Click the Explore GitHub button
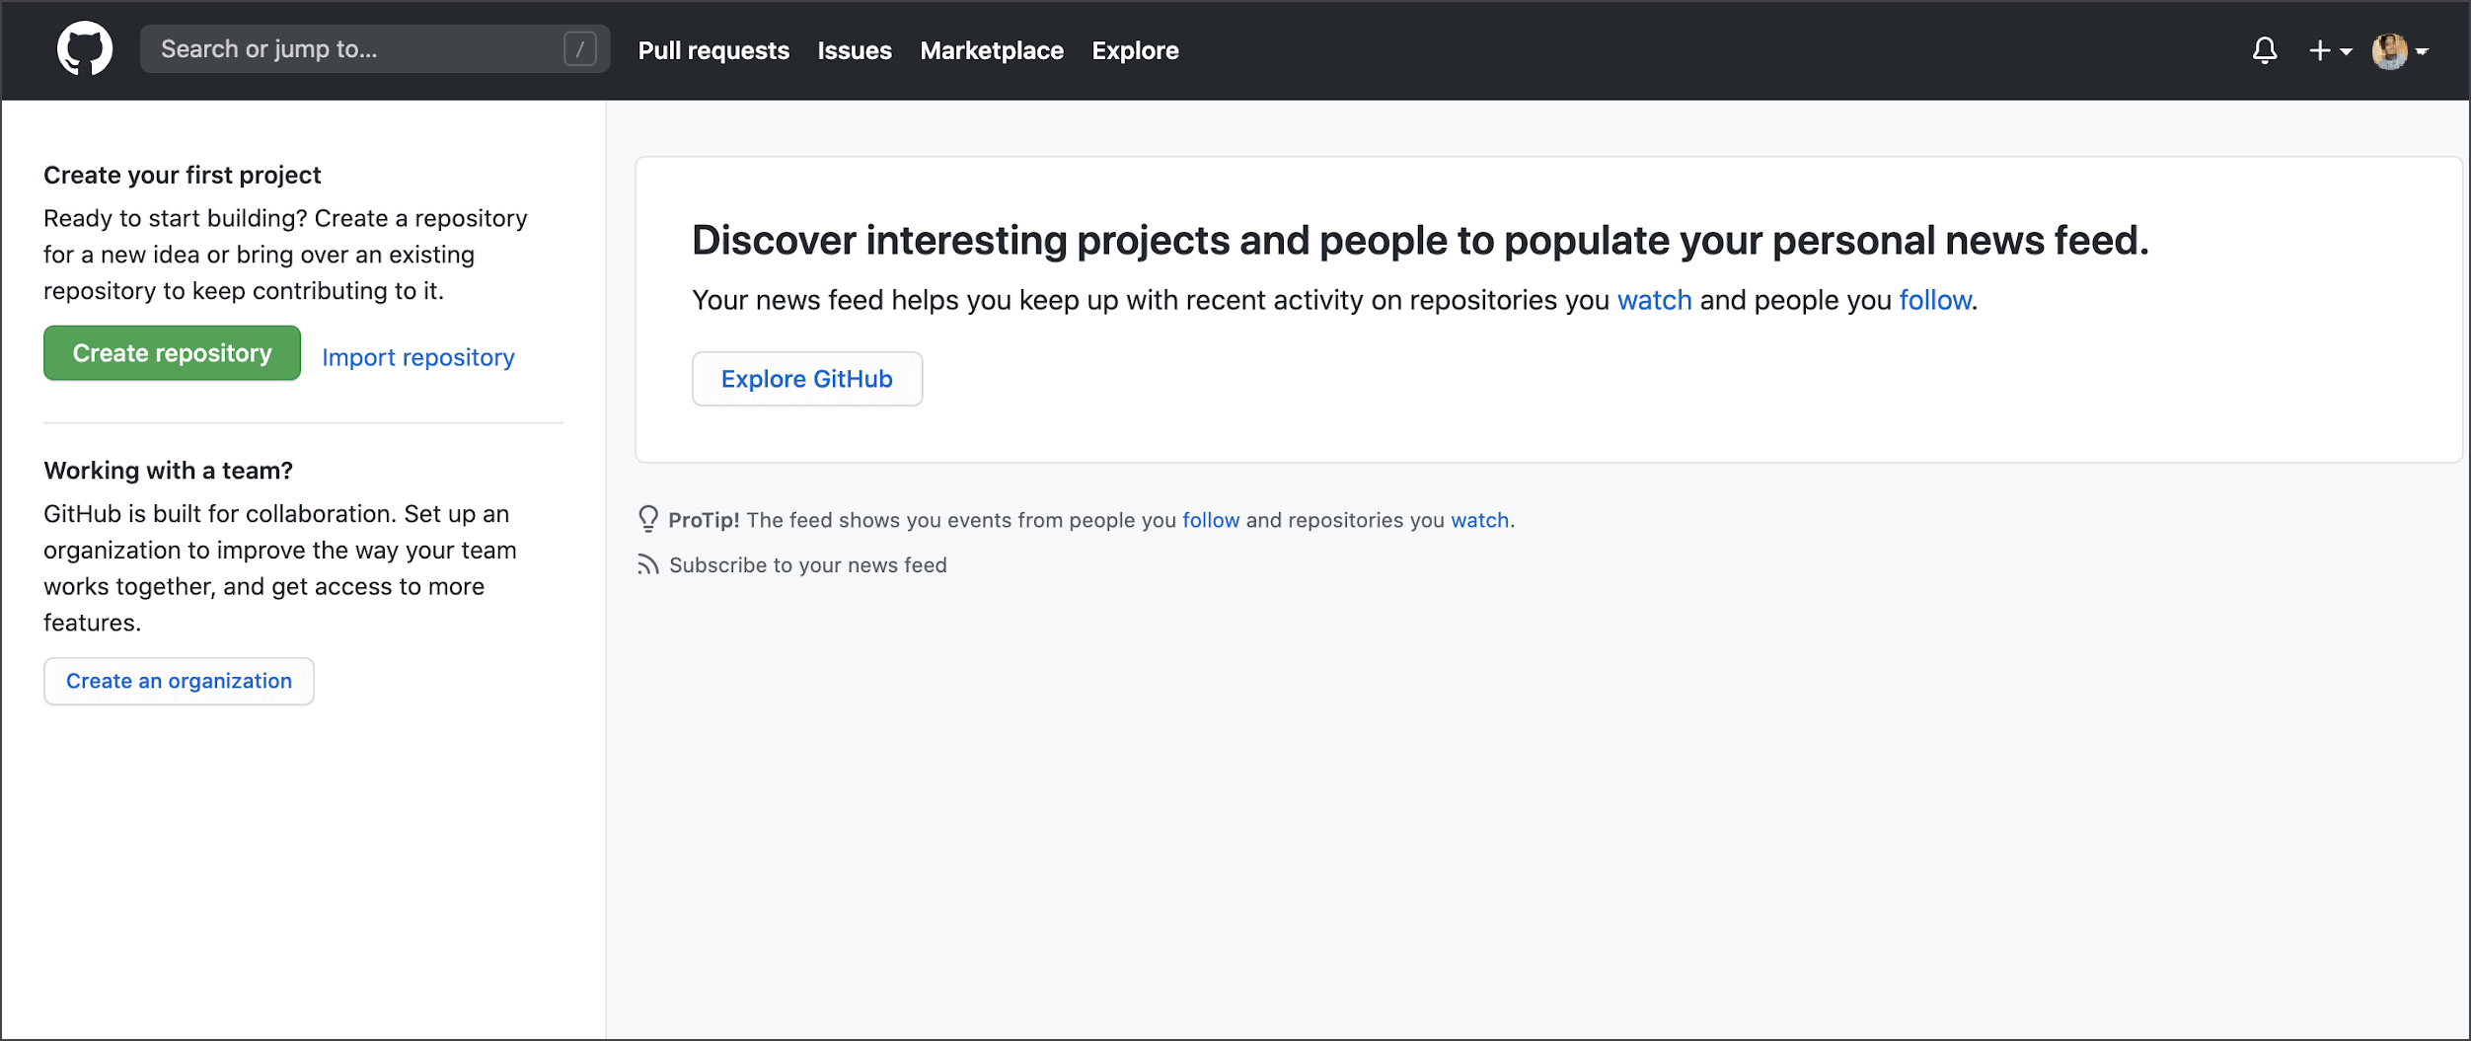The width and height of the screenshot is (2471, 1041). (807, 379)
